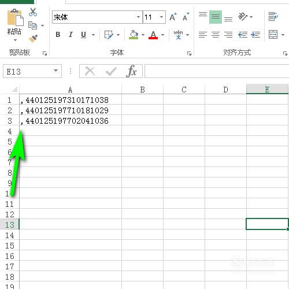The height and width of the screenshot is (289, 289).
Task: Toggle underline formatting
Action: click(83, 35)
